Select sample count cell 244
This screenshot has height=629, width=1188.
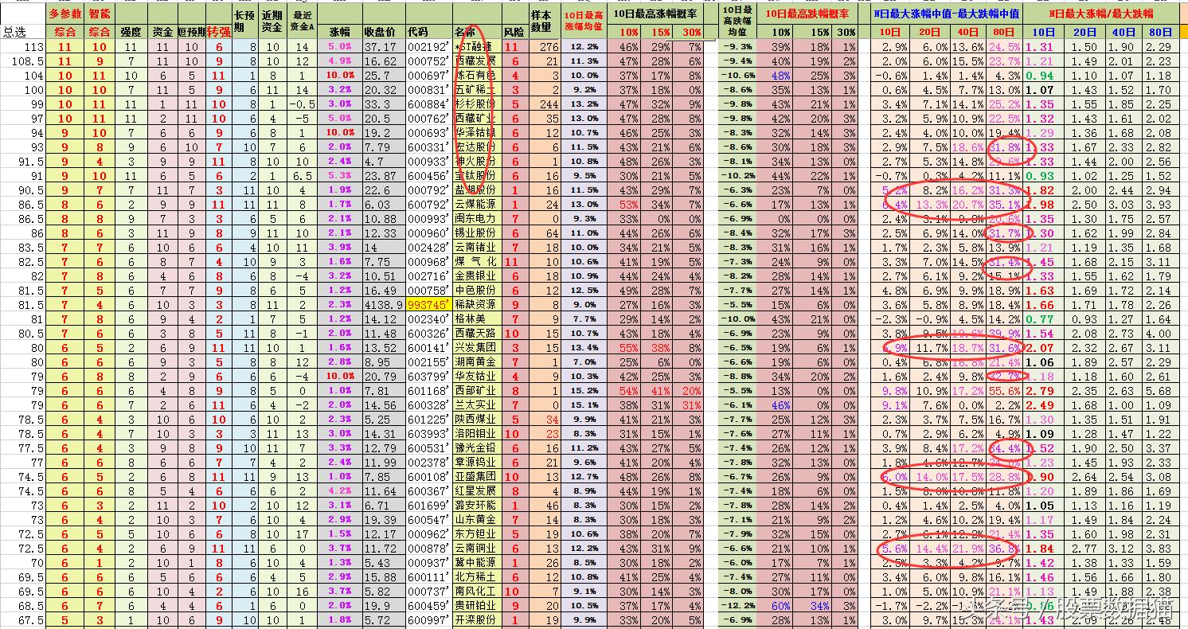(x=549, y=104)
